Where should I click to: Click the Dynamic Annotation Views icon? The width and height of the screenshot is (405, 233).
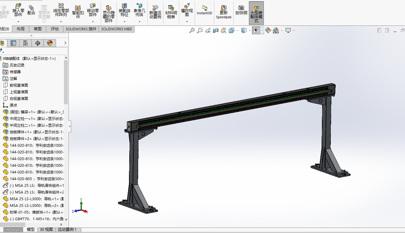[x=224, y=30]
